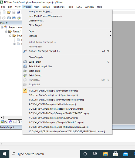Choose Close Project
Screen dimensions: 135x158
point(67,25)
